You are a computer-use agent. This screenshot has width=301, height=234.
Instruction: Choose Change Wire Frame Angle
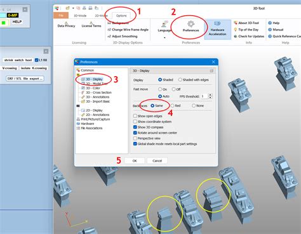[128, 30]
